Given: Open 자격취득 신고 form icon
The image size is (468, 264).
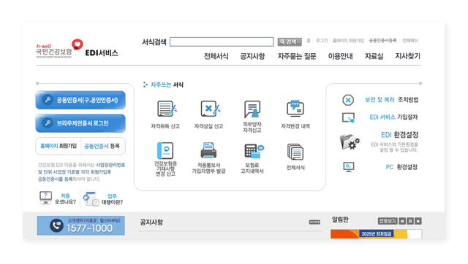Looking at the screenshot, I should [x=167, y=109].
